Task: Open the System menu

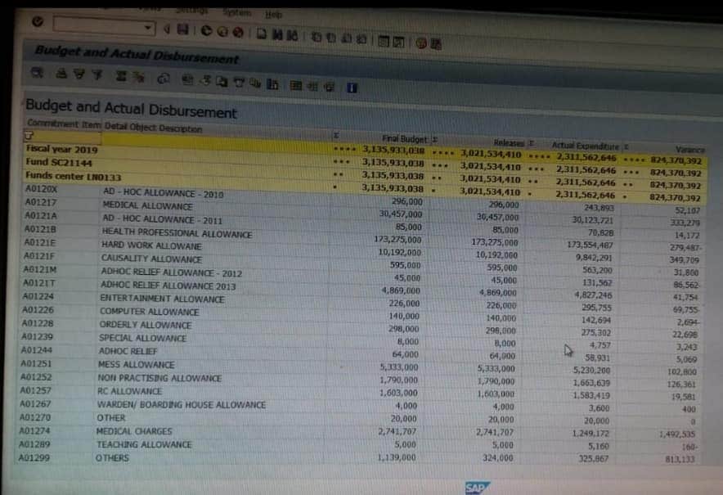Action: [x=237, y=12]
